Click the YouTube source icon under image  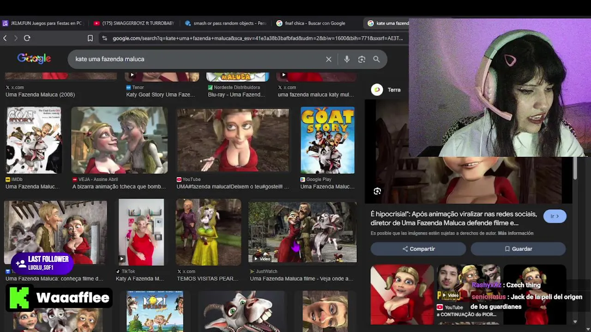179,179
